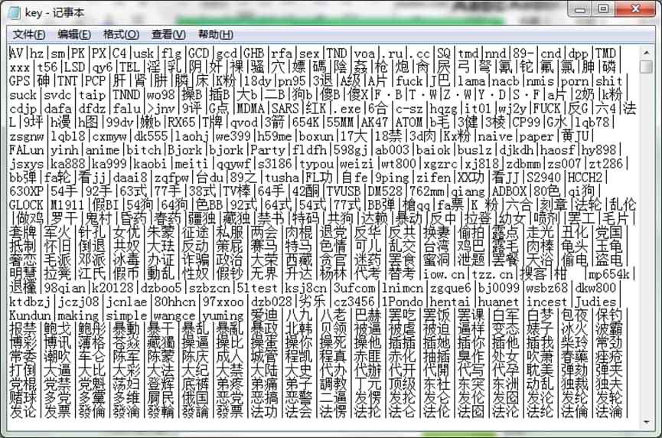The height and width of the screenshot is (438, 662).
Task: Click the "TVUSB" entry in the text
Action: click(x=343, y=191)
